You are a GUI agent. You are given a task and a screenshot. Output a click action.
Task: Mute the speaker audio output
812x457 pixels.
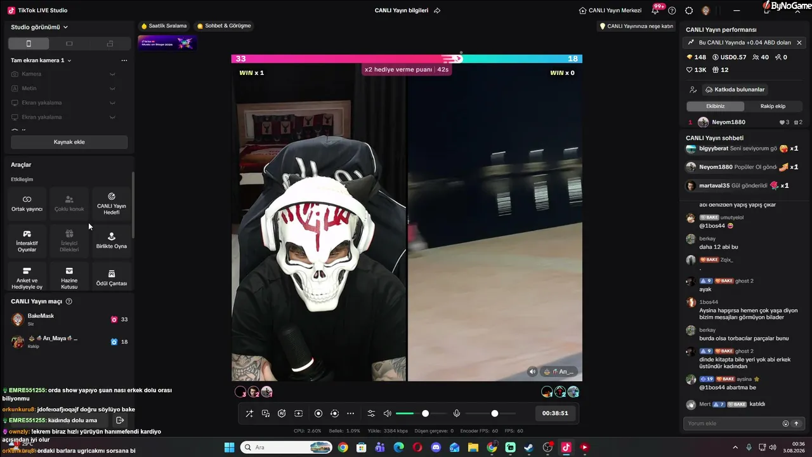(388, 414)
